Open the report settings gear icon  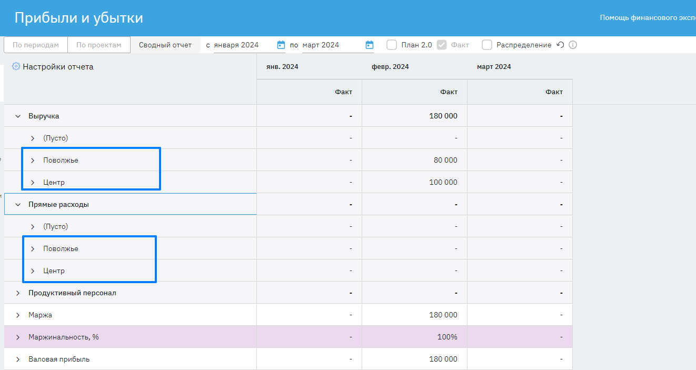(16, 67)
